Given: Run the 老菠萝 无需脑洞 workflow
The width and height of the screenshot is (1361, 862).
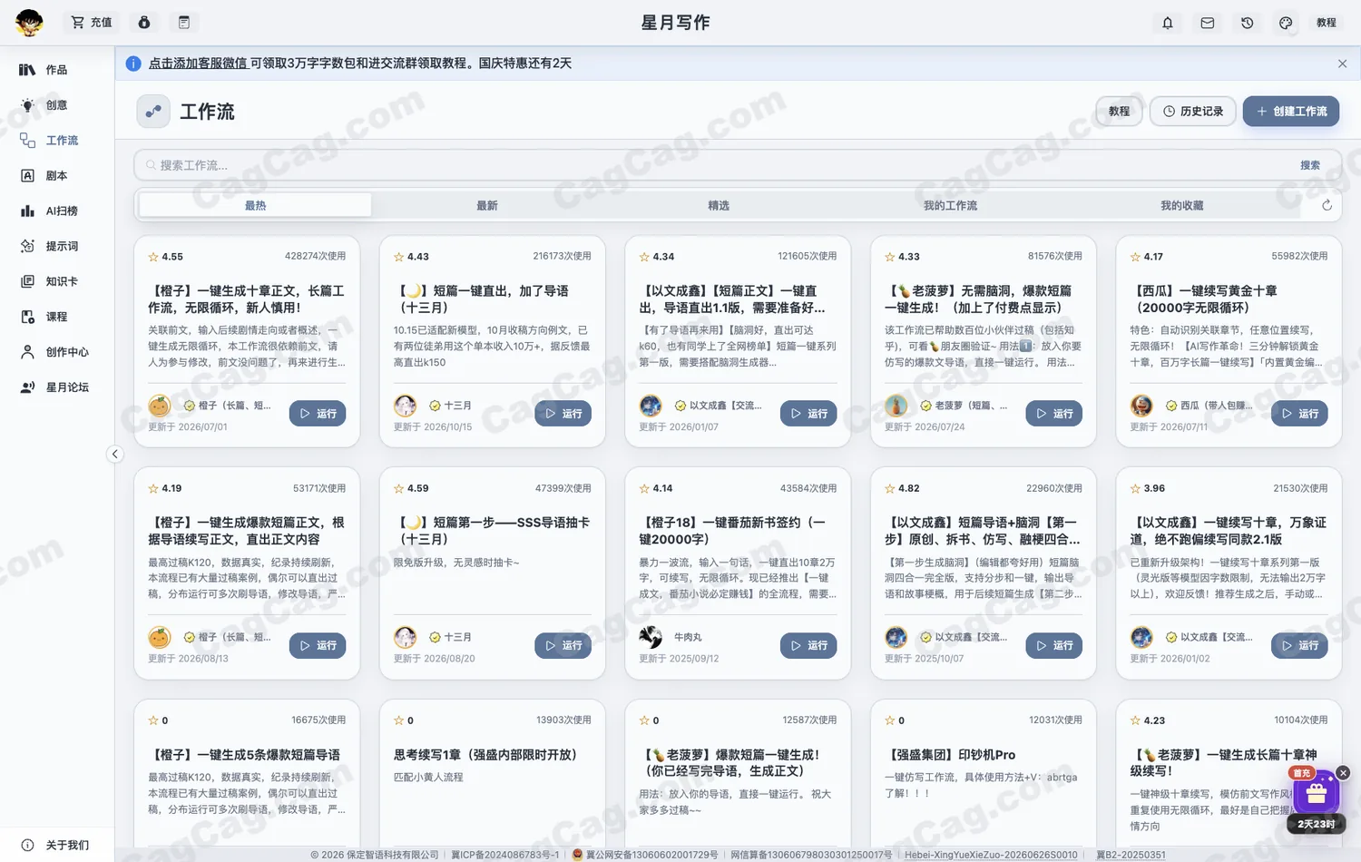Looking at the screenshot, I should tap(1054, 414).
